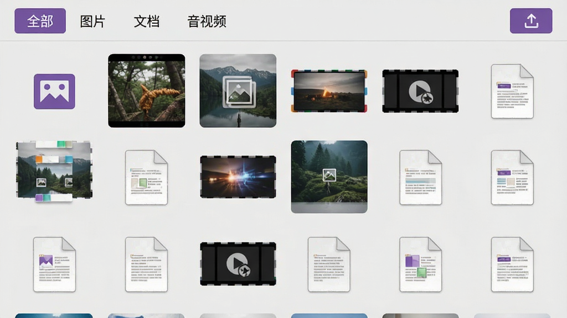
Task: Open the lens flare video thumbnail
Action: 238,177
